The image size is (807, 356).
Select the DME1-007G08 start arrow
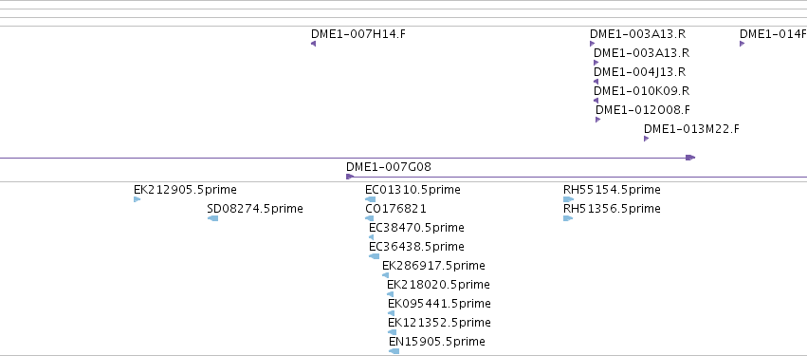click(350, 177)
